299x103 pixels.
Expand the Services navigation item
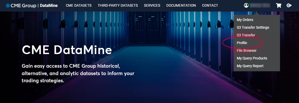point(152,5)
